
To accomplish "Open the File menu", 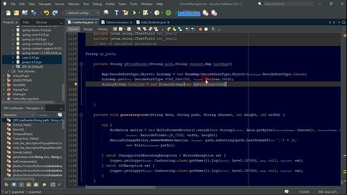I will [13, 4].
